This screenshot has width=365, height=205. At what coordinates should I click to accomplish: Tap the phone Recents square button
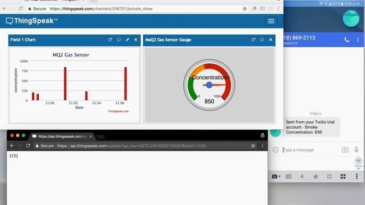(x=329, y=177)
